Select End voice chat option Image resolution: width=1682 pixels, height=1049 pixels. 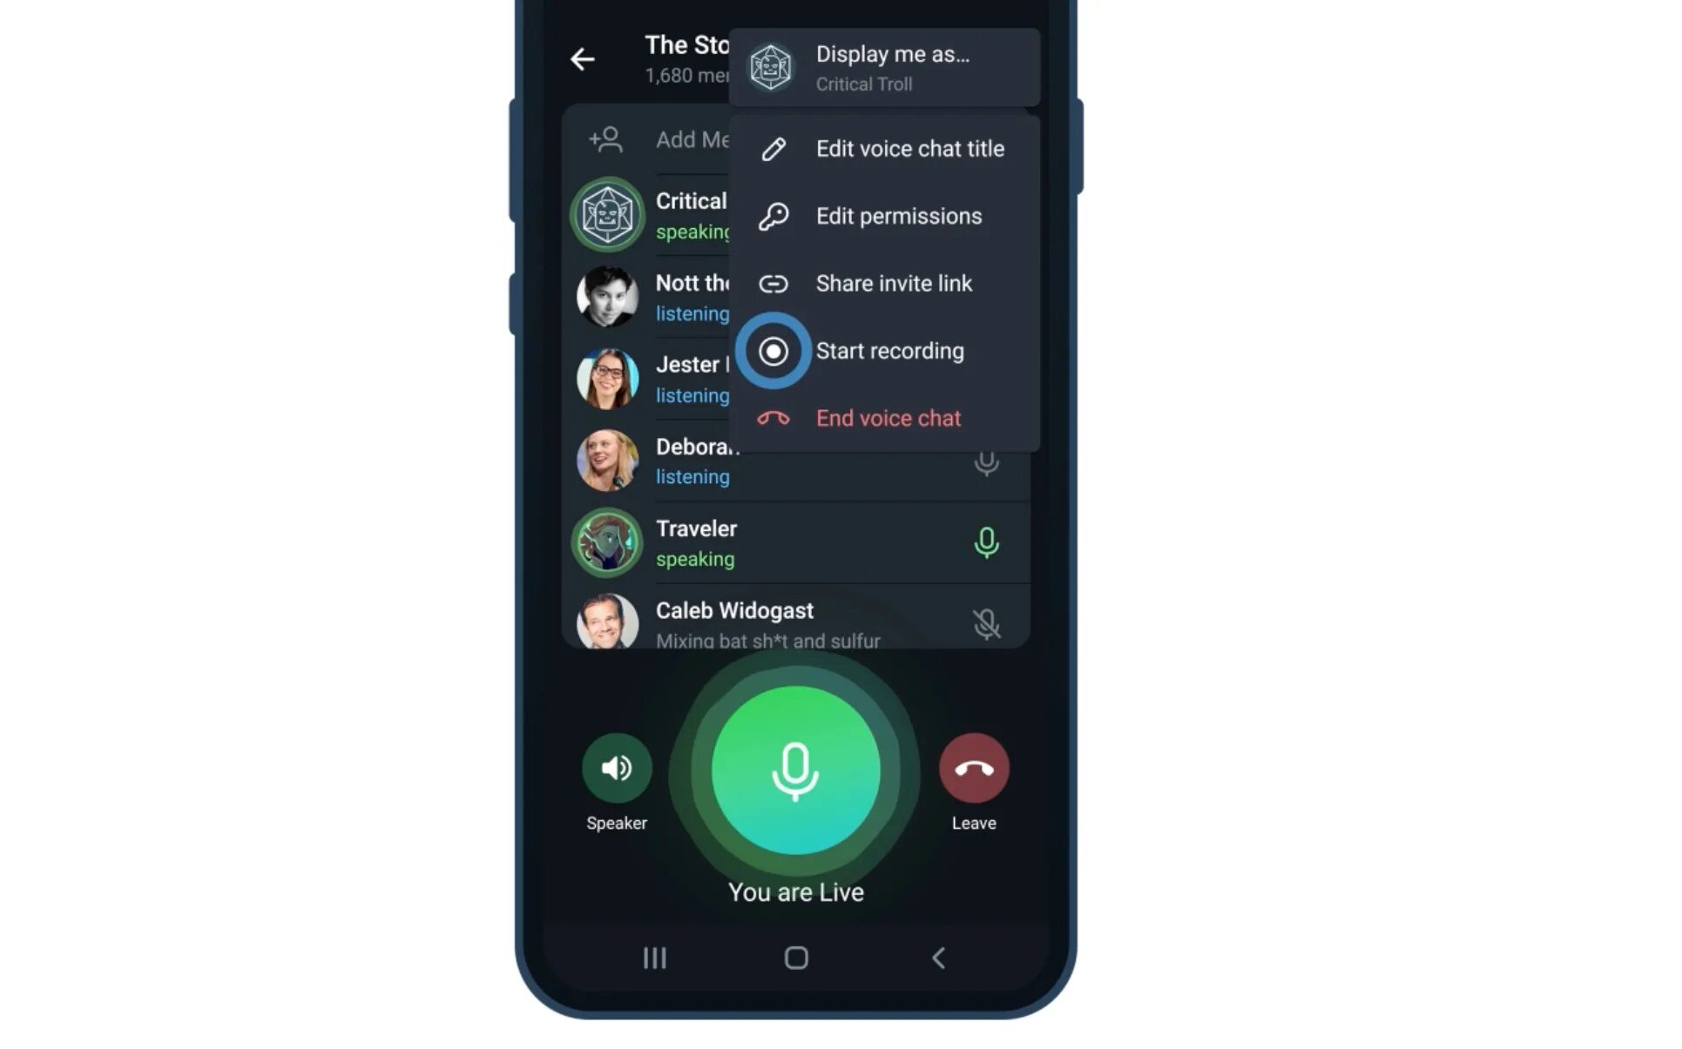click(888, 417)
